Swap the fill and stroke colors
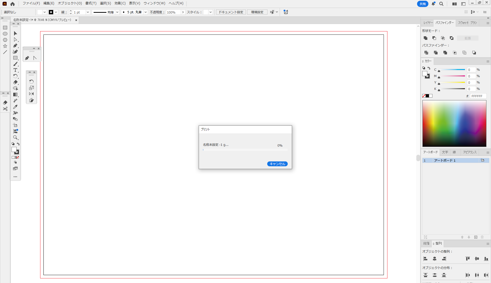 [429, 68]
